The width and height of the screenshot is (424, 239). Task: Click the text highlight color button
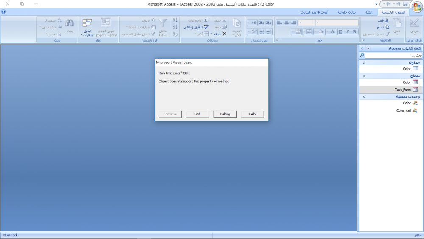click(x=253, y=32)
